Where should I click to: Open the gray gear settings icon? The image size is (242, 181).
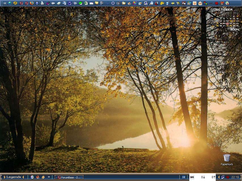click(x=113, y=3)
